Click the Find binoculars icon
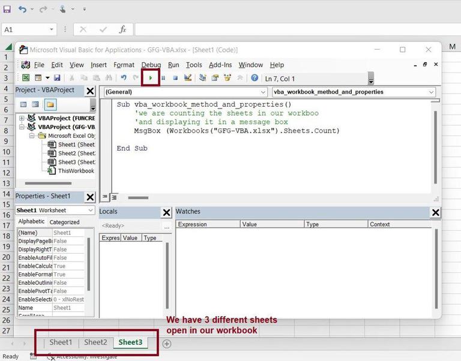The image size is (461, 361). [x=109, y=78]
